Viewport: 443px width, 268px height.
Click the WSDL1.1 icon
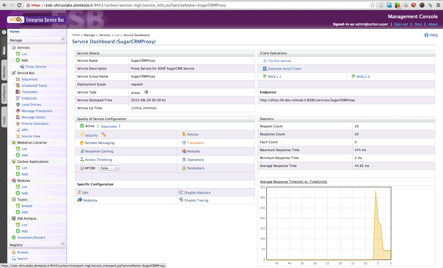(264, 76)
